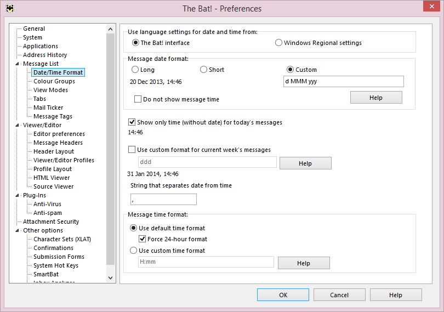Open Help for message date format
Image resolution: width=444 pixels, height=312 pixels.
coord(376,98)
